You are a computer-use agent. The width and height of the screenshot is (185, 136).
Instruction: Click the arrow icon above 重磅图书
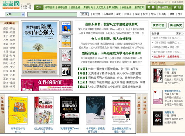(2, 97)
